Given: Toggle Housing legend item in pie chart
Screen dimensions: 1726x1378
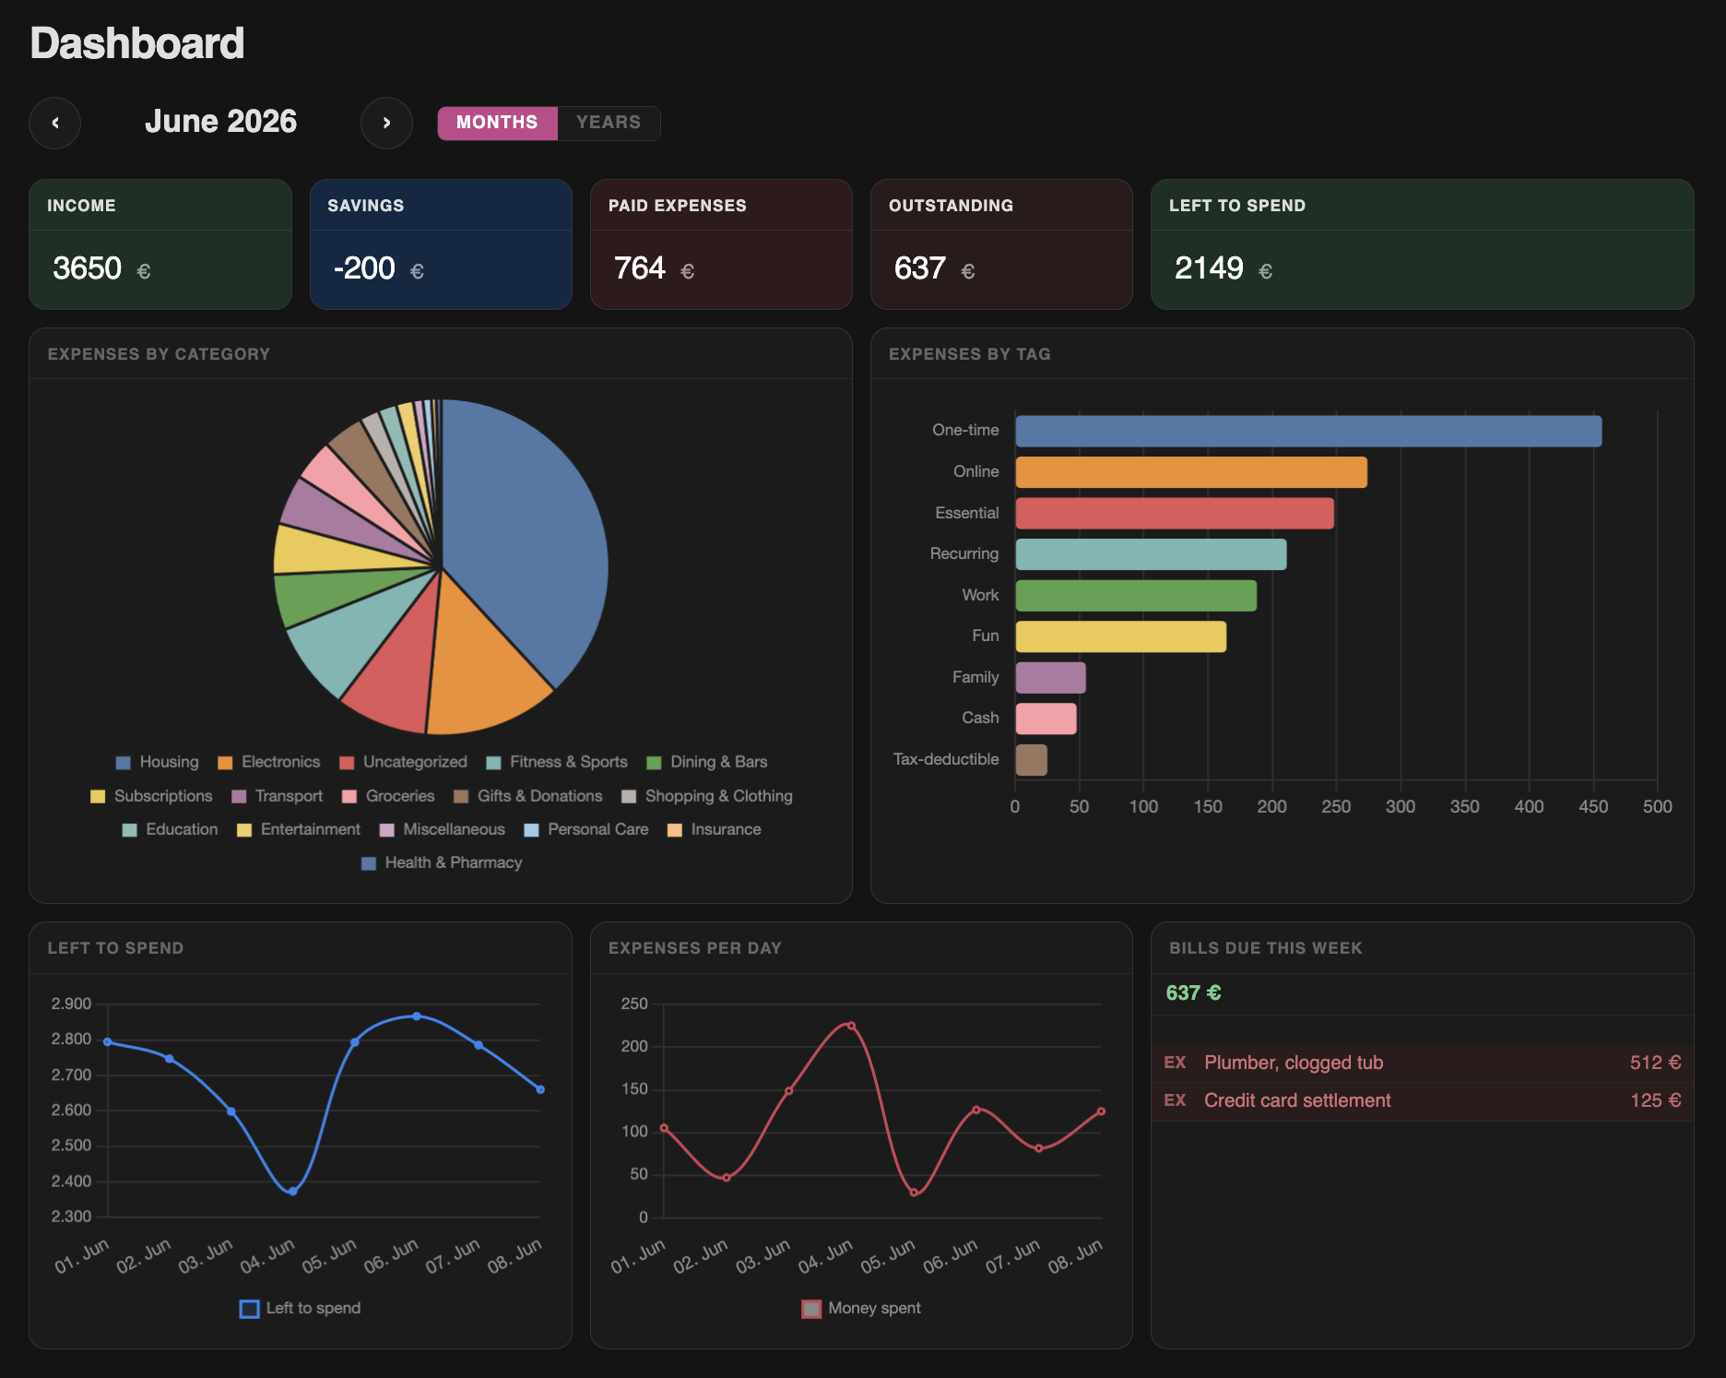Looking at the screenshot, I should 158,762.
